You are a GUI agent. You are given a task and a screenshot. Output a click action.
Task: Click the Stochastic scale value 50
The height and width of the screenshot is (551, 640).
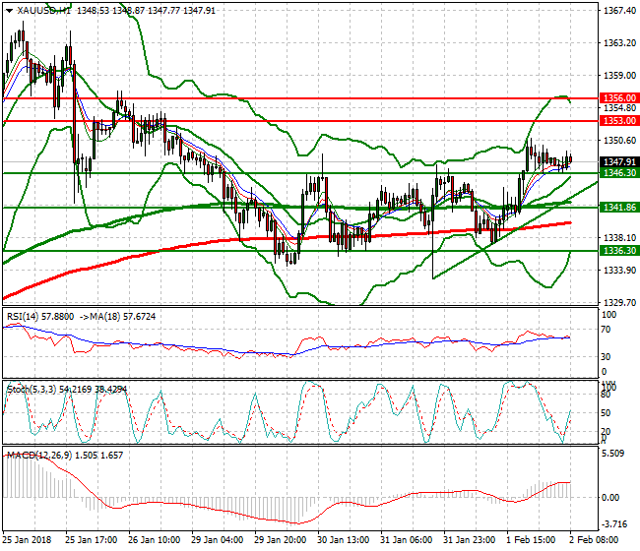click(606, 412)
